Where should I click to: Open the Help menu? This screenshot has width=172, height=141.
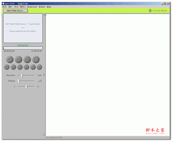click(x=49, y=7)
